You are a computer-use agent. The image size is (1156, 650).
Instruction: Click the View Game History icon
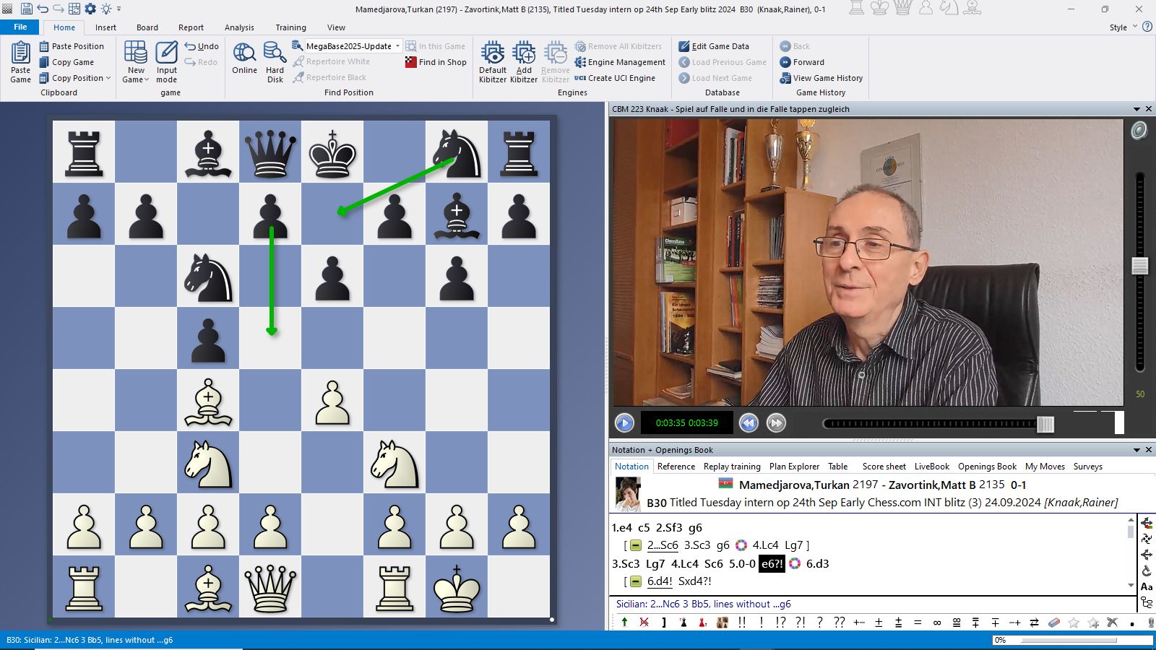[785, 78]
